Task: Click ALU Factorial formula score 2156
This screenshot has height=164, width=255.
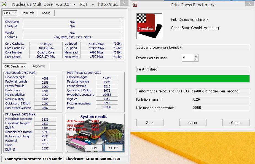Action: pyautogui.click(x=45, y=83)
